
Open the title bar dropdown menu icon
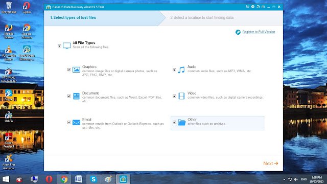[263, 7]
